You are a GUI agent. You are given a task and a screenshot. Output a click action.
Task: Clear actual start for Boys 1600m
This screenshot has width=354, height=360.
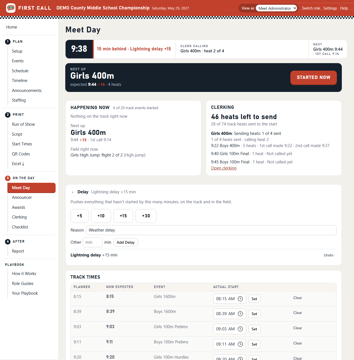pyautogui.click(x=298, y=313)
